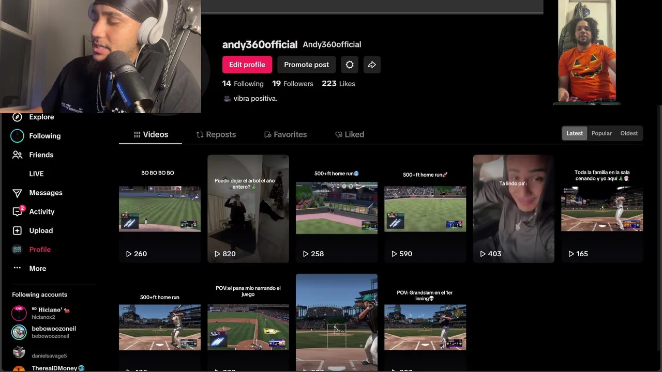Open Profile avatar icon in sidebar
Image resolution: width=662 pixels, height=372 pixels.
click(x=17, y=250)
